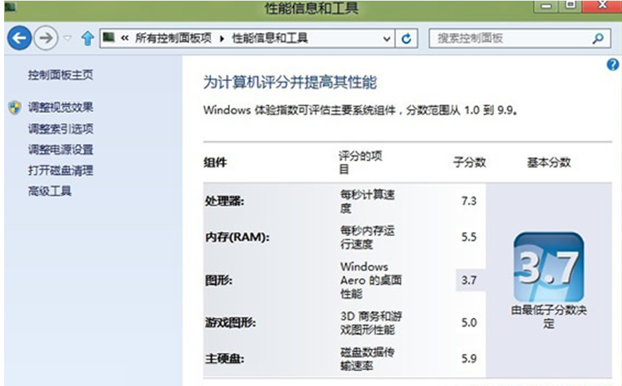The height and width of the screenshot is (386, 622).
Task: Open the 调整电源设置 link
Action: coord(60,149)
